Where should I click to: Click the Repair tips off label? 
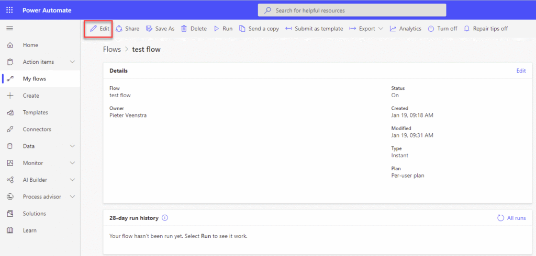(x=490, y=29)
